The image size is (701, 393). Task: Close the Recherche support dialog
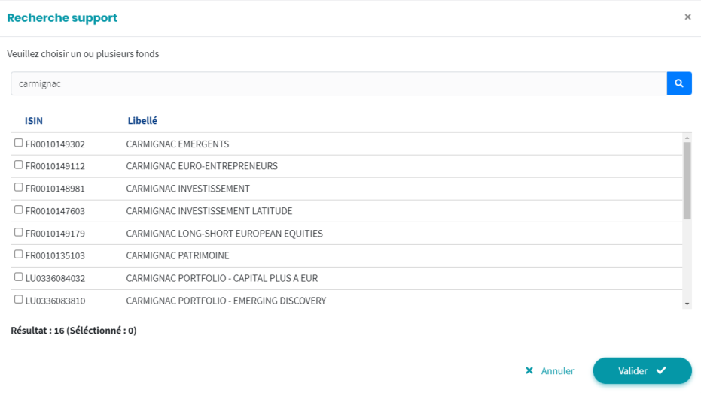point(687,17)
